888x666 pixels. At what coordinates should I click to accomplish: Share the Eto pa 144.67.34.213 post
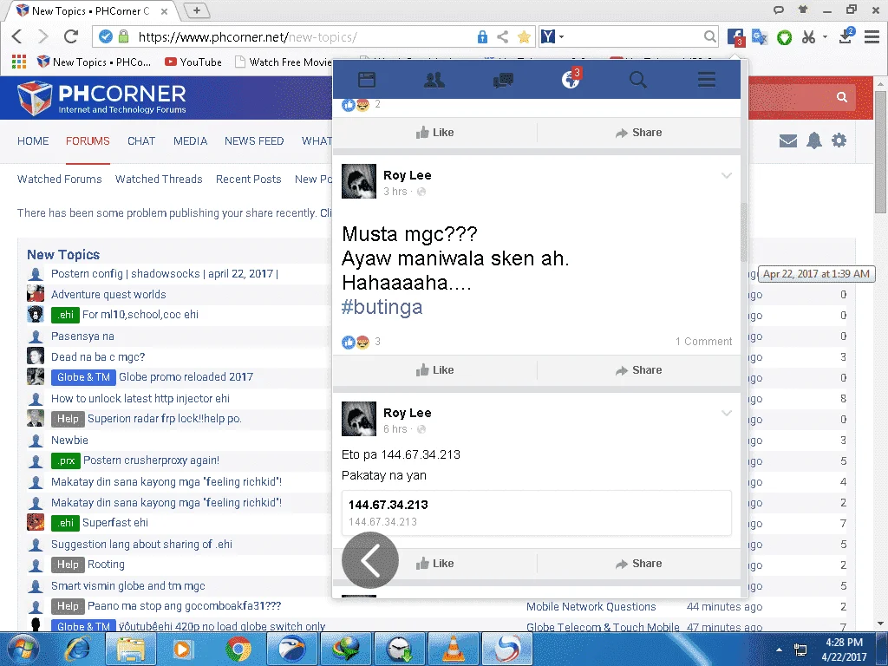click(x=638, y=564)
